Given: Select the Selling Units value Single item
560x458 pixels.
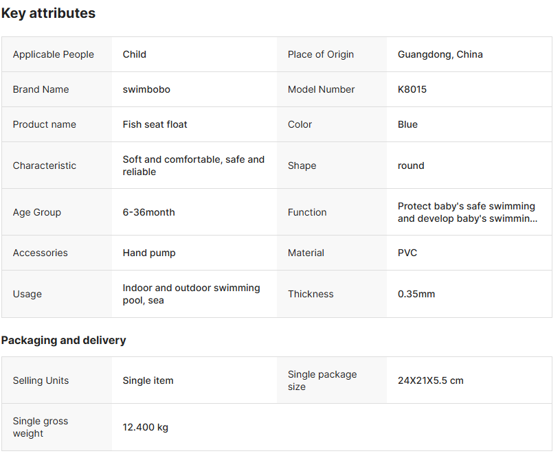Looking at the screenshot, I should (148, 380).
